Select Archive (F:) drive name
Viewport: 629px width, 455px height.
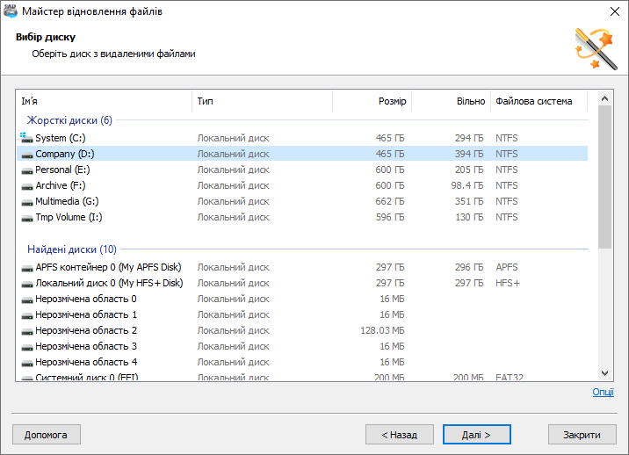pos(60,185)
